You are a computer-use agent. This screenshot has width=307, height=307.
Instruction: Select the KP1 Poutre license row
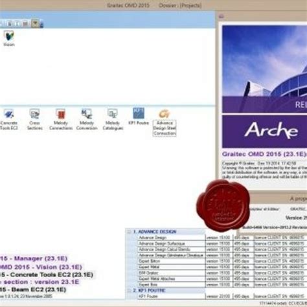[222, 296]
